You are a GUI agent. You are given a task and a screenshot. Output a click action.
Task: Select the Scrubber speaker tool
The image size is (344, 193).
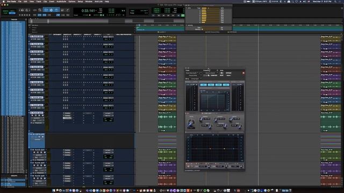[x=62, y=10]
